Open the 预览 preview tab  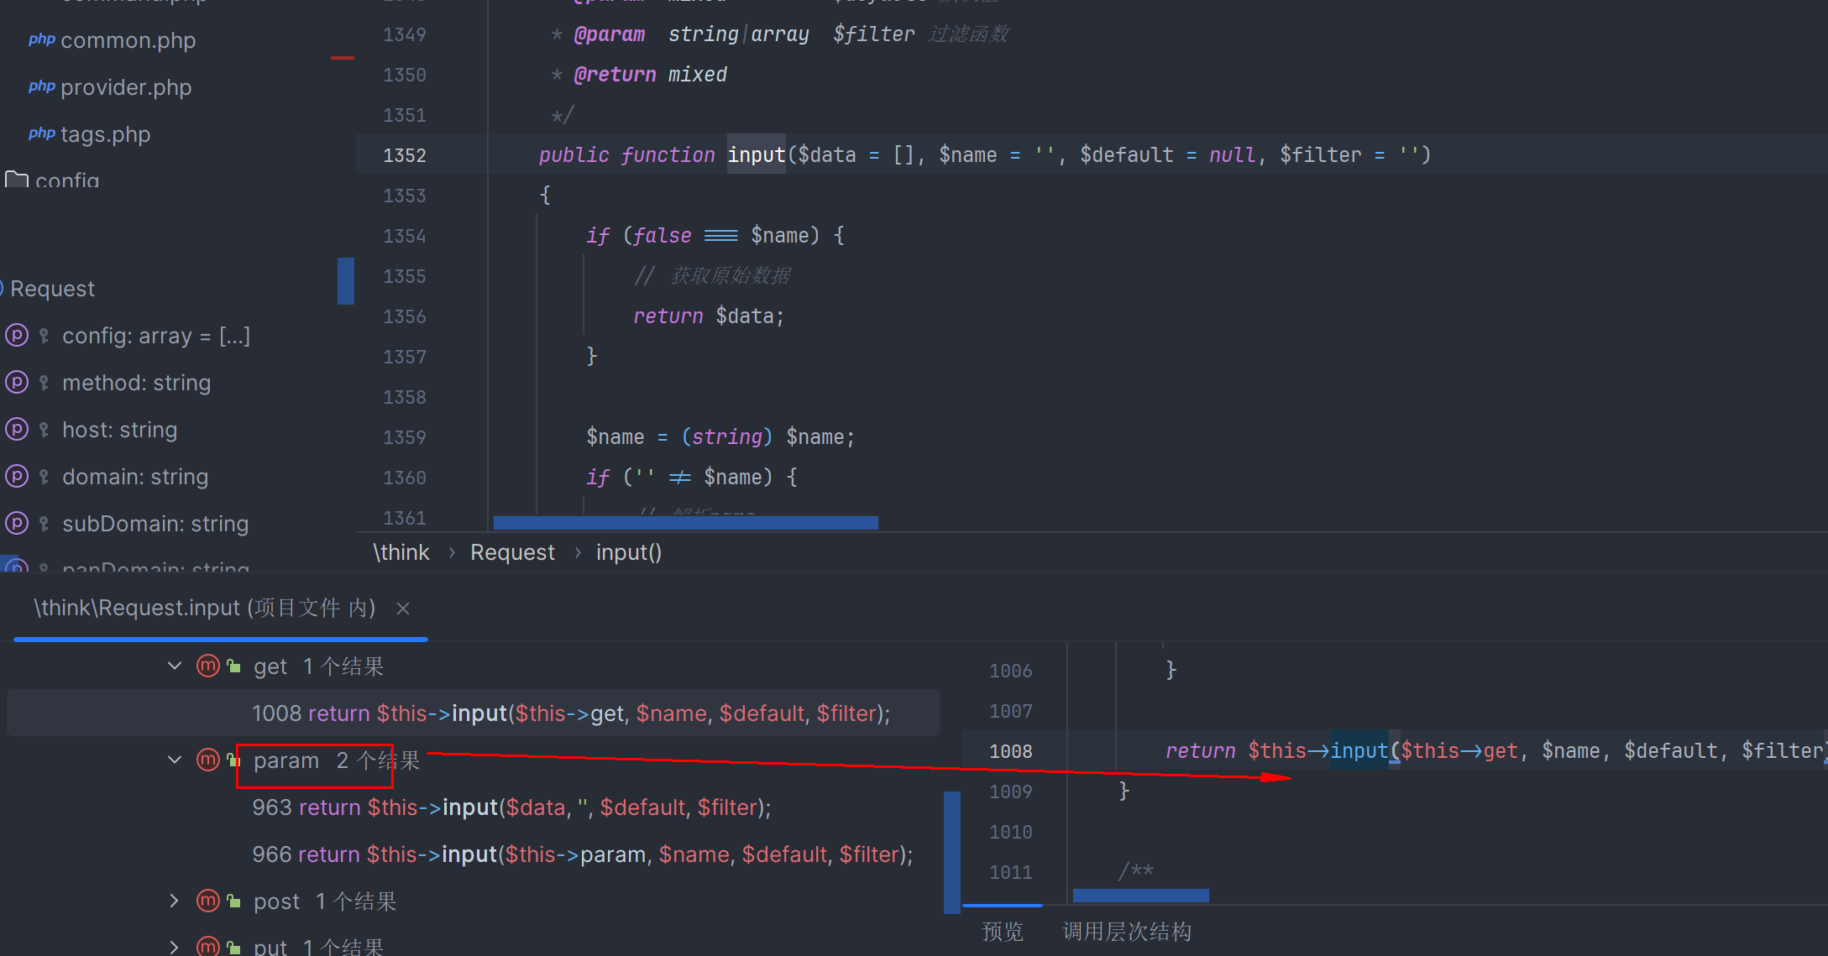point(1003,932)
